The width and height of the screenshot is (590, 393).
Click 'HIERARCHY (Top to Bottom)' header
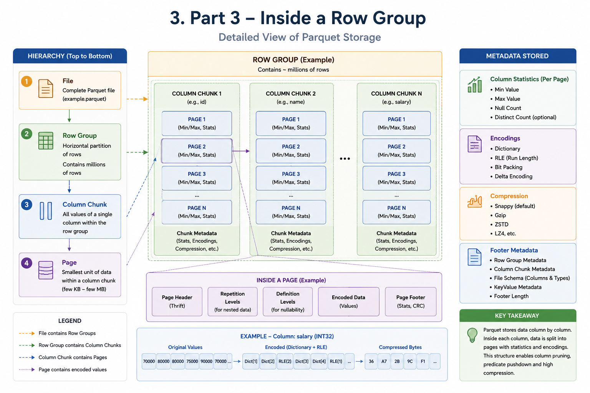pos(70,56)
